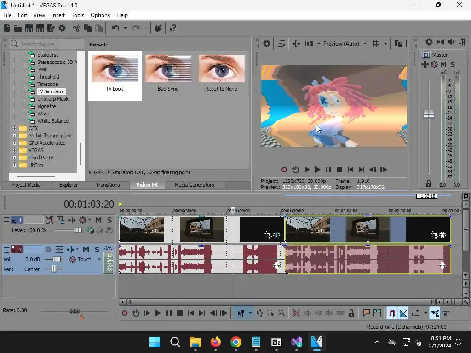Viewport: 471px width, 353px height.
Task: Select the Wave plug-in
Action: 44,114
